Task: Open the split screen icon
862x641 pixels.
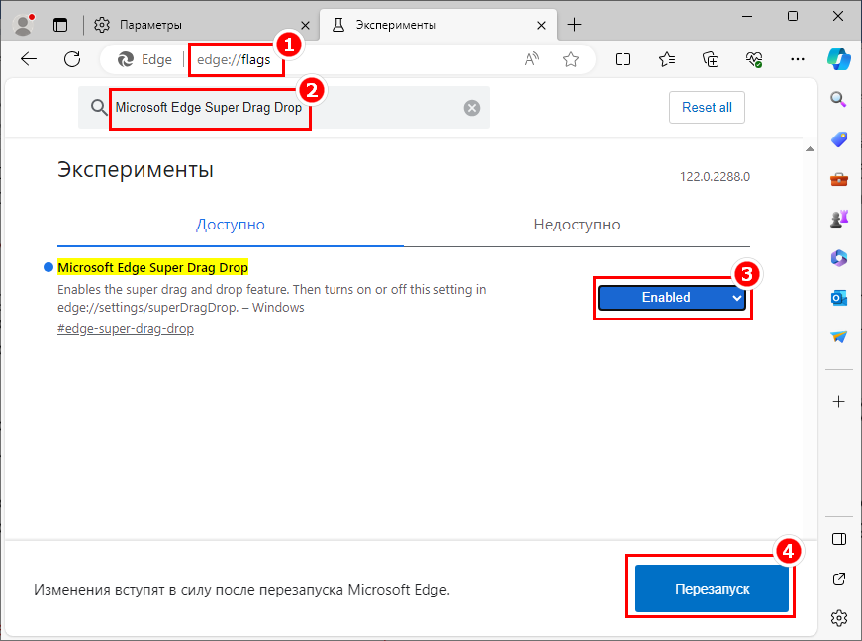Action: point(623,59)
